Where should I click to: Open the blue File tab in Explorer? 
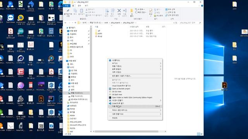[x=67, y=5]
